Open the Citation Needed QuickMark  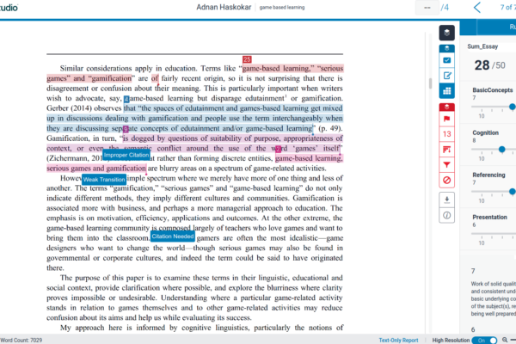point(173,236)
